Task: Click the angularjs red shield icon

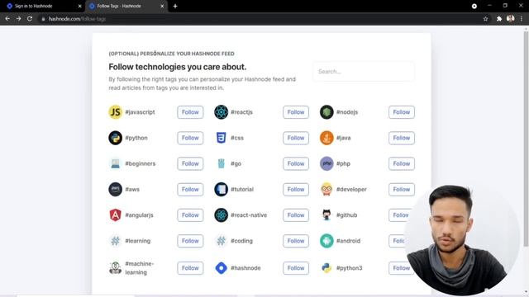Action: (x=115, y=214)
